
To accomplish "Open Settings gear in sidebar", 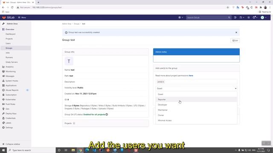I will [x=3, y=127].
